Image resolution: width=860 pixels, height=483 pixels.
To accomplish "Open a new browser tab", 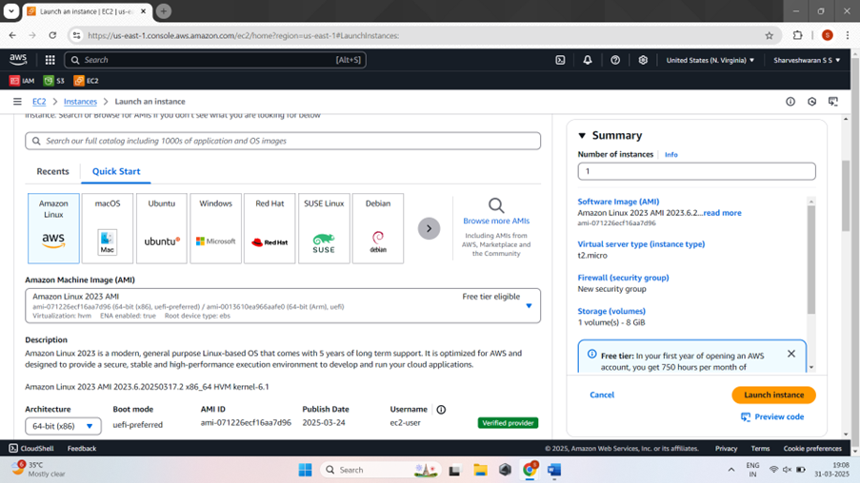I will click(164, 11).
